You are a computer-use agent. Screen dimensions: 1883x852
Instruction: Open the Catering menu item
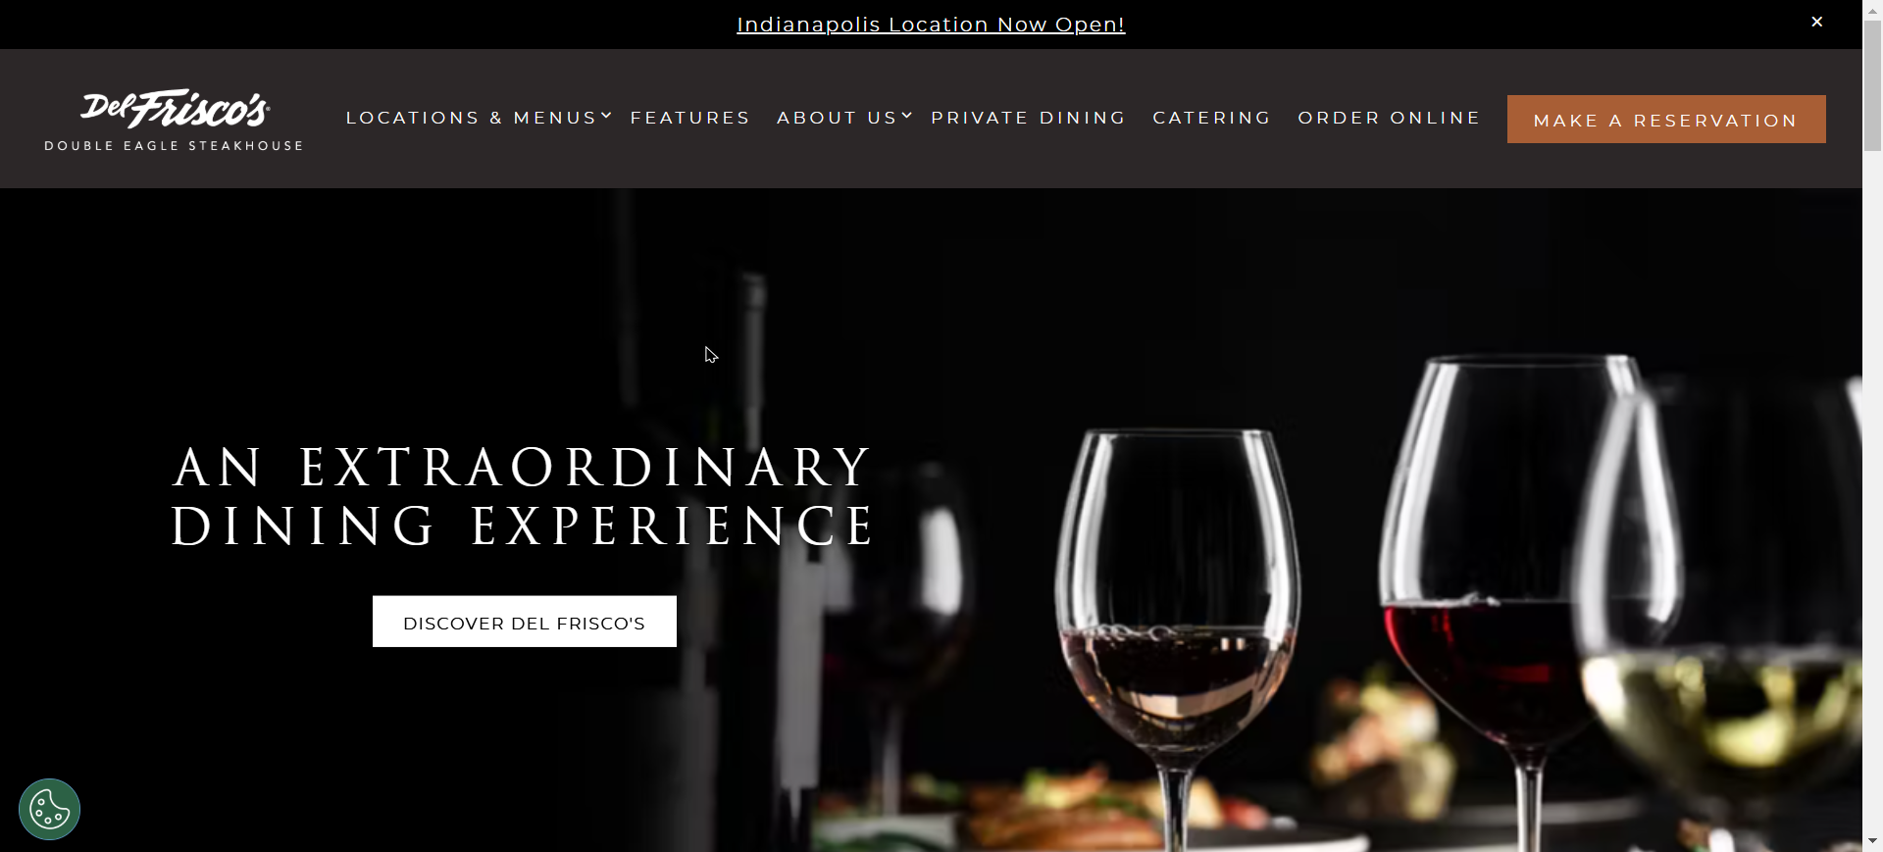[x=1212, y=118]
